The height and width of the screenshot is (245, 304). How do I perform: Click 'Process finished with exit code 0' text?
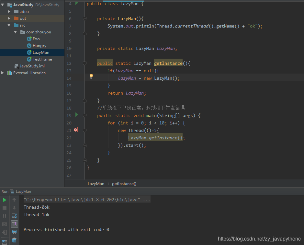[66, 229]
